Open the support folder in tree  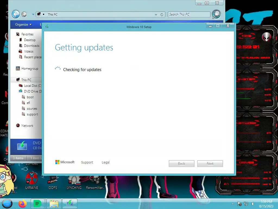coord(32,115)
